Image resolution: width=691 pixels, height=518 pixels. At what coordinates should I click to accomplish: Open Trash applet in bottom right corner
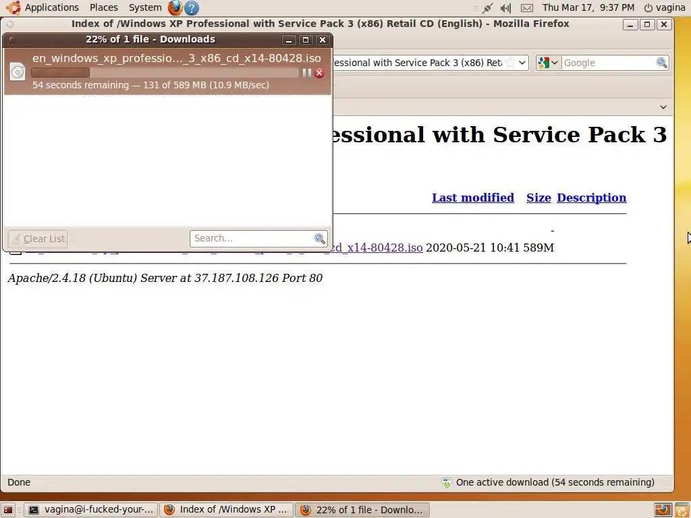[682, 510]
